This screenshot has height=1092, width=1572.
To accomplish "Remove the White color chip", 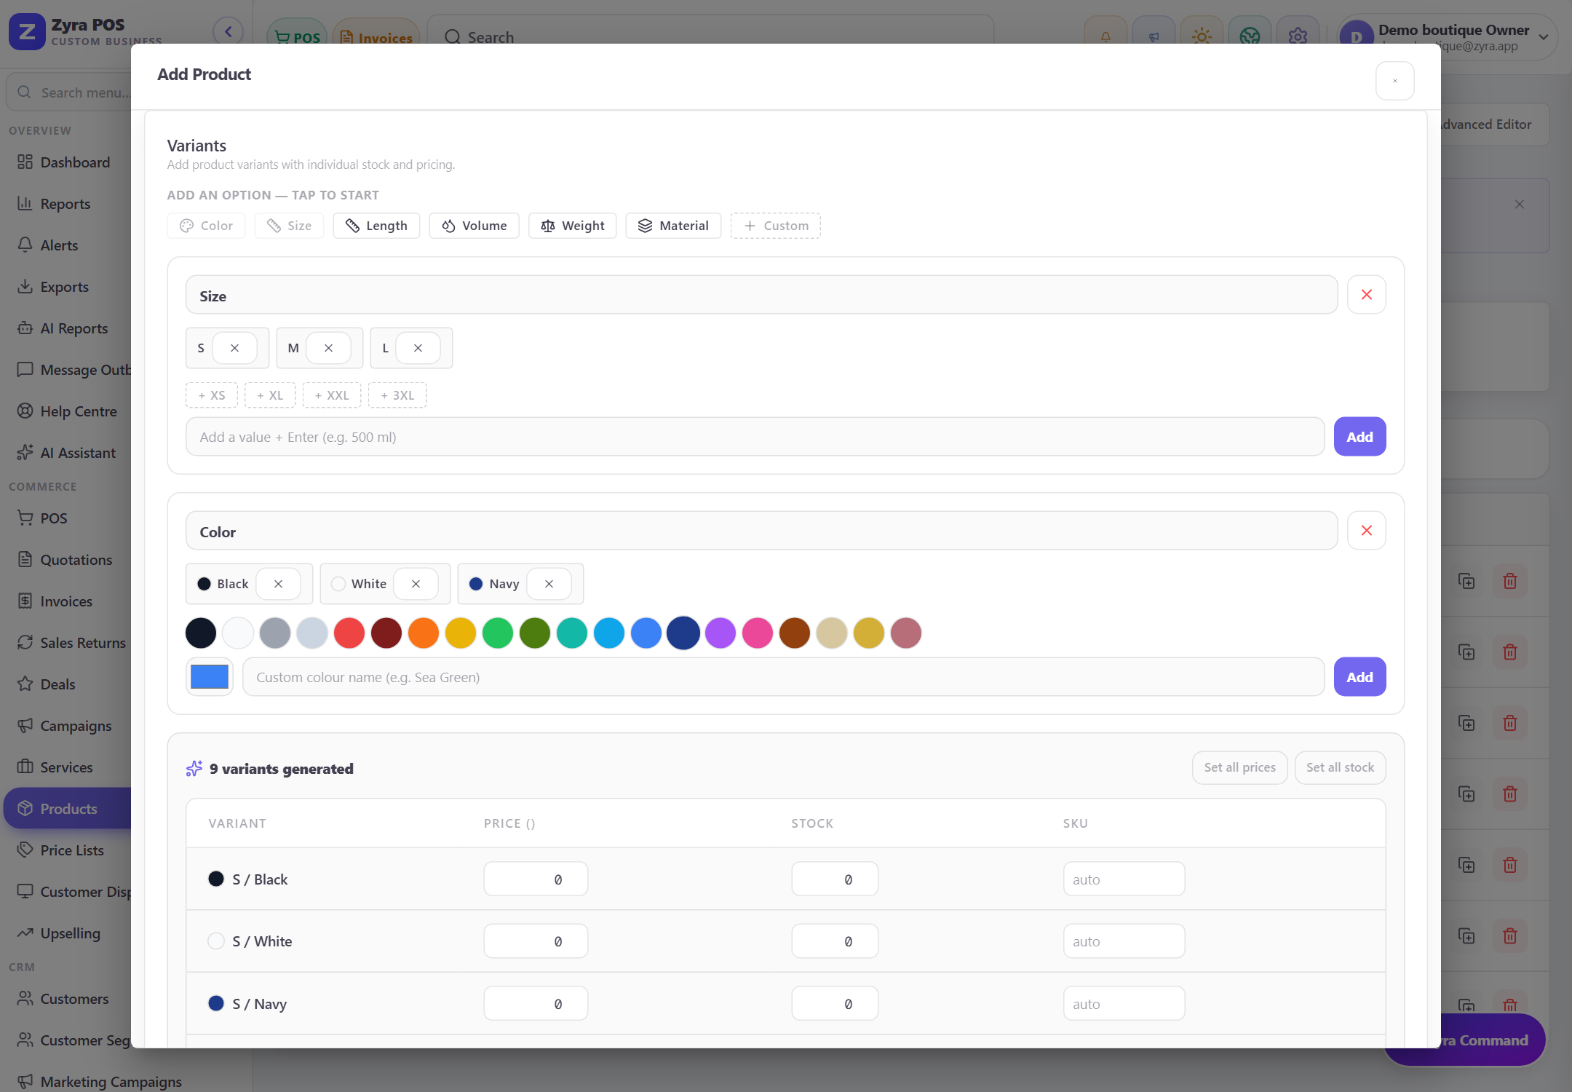I will click(416, 584).
